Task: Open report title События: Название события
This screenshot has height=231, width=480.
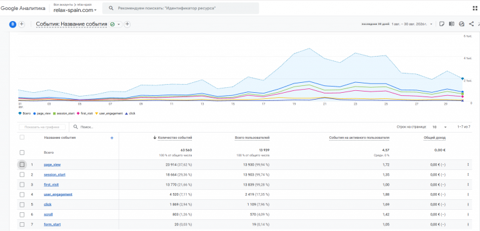Action: (71, 24)
